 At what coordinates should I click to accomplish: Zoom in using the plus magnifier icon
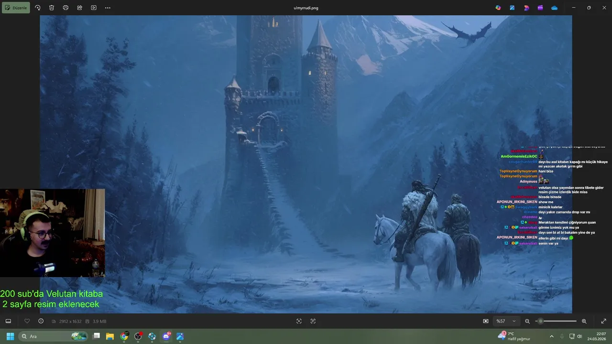click(584, 321)
